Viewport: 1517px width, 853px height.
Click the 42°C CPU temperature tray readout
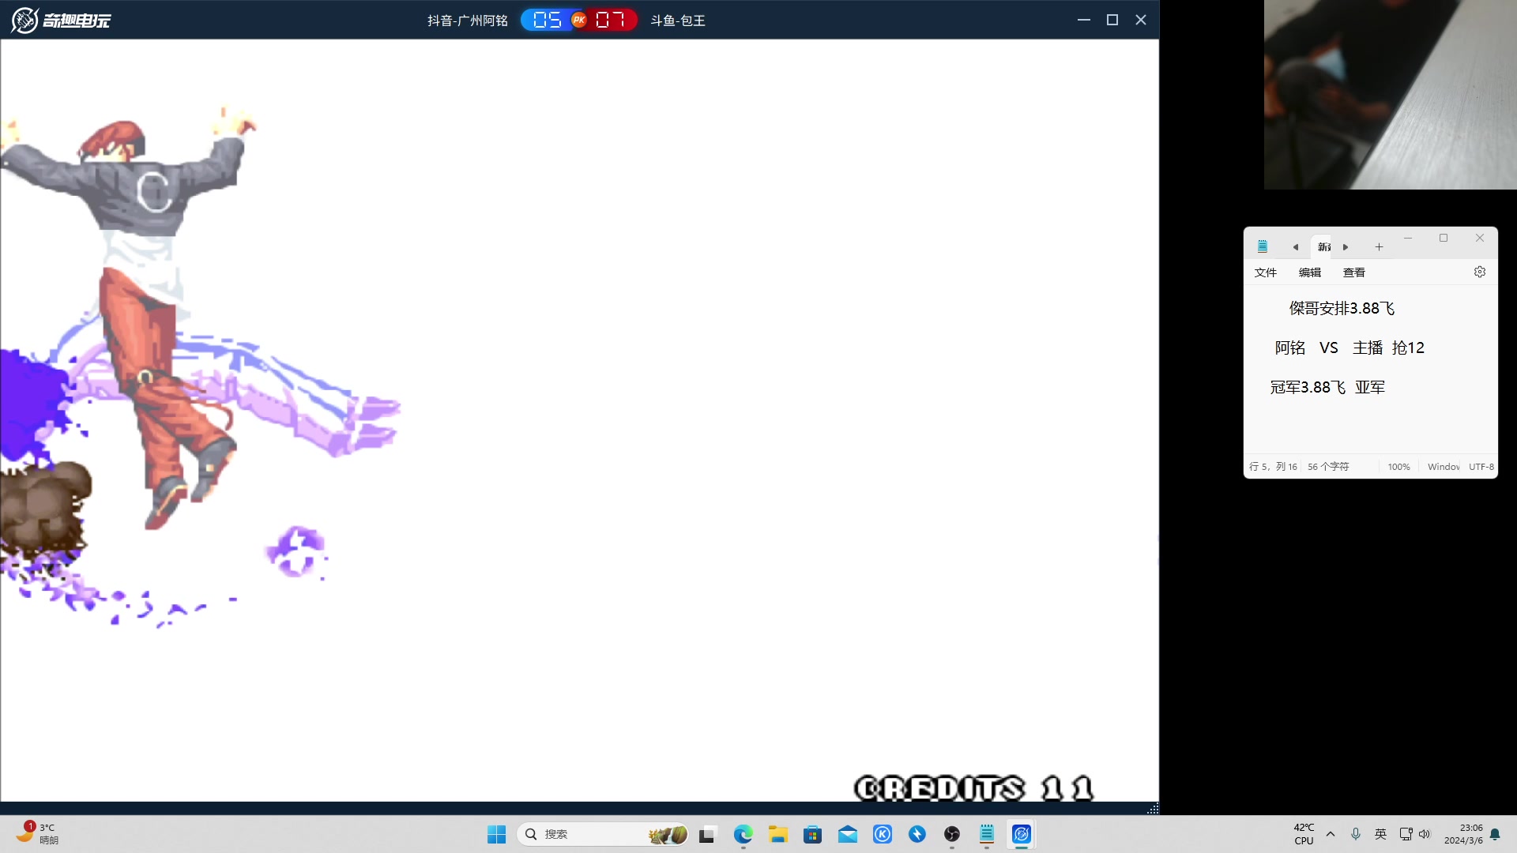coord(1304,834)
